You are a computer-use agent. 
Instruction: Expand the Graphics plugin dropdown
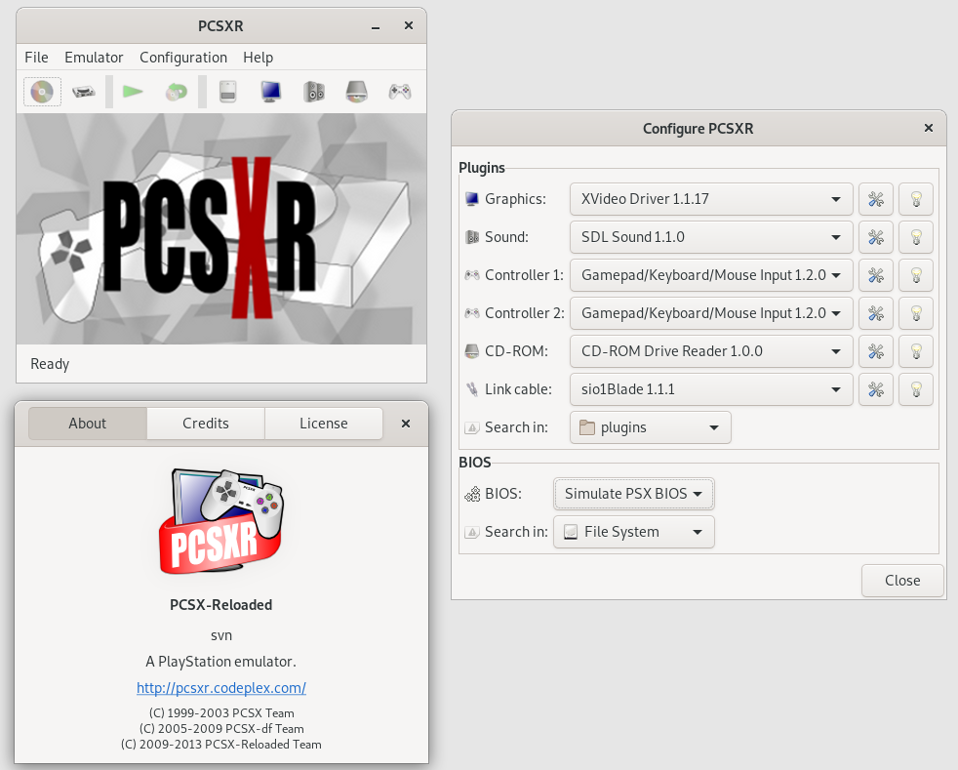pyautogui.click(x=710, y=199)
